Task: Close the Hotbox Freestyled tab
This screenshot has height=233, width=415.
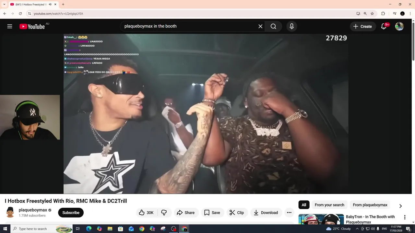Action: (55, 4)
